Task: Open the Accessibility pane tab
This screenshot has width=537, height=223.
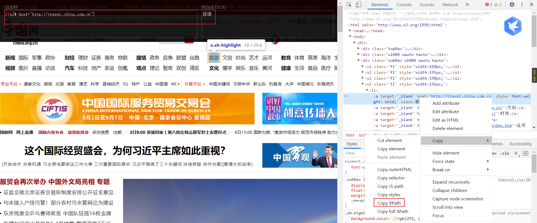Action: click(520, 144)
